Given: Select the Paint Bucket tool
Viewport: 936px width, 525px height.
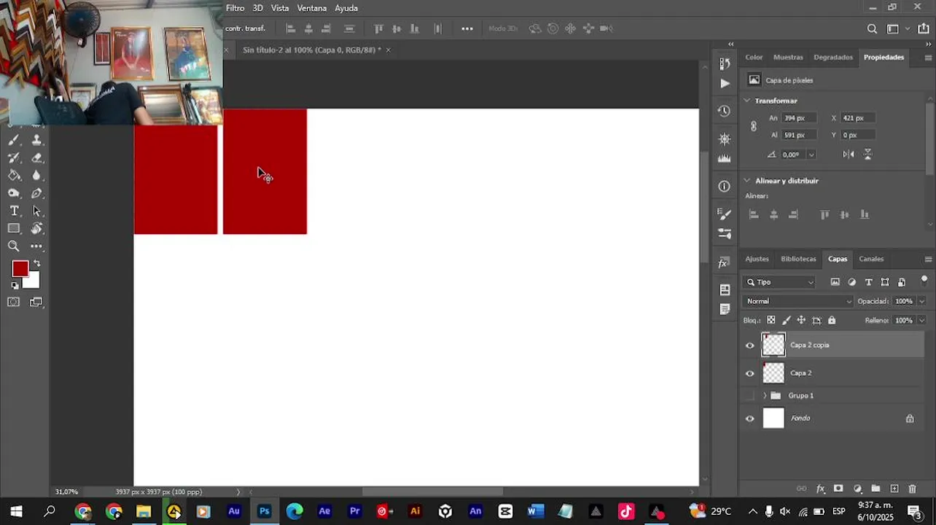Looking at the screenshot, I should point(14,175).
